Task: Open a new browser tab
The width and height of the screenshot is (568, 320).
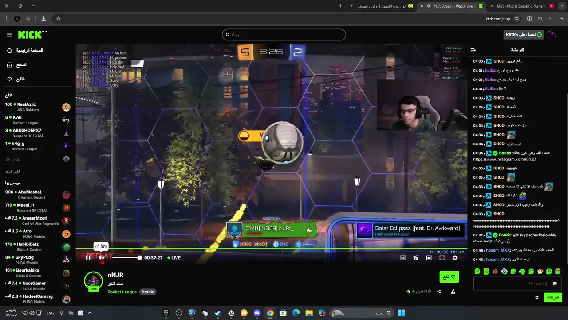Action: 341,6
